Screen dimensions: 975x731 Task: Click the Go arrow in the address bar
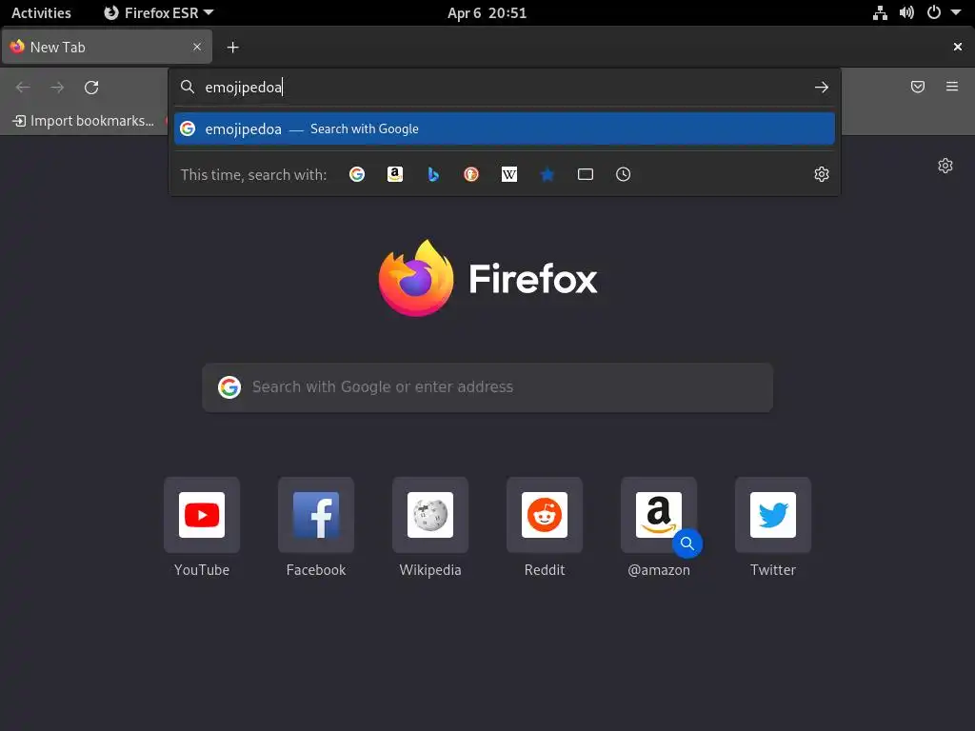(822, 87)
